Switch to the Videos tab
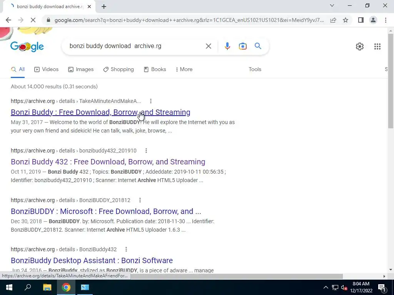 (47, 69)
